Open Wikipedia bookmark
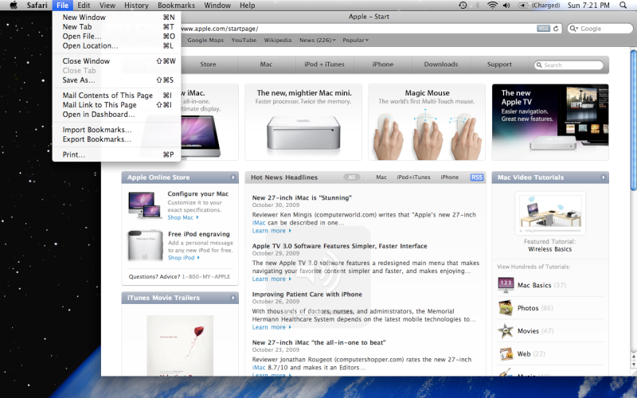637x398 pixels. point(277,41)
